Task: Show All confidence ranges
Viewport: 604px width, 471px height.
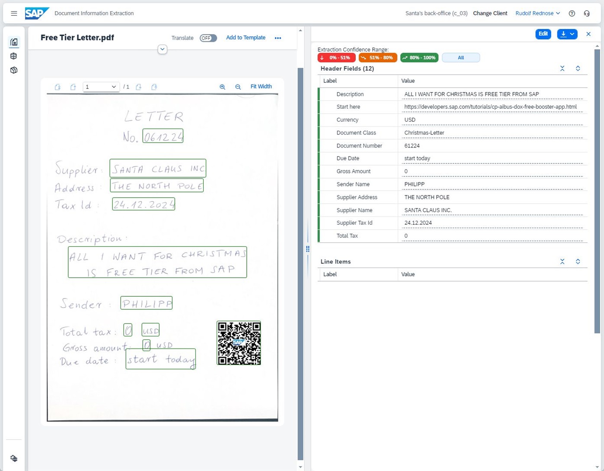Action: tap(461, 57)
